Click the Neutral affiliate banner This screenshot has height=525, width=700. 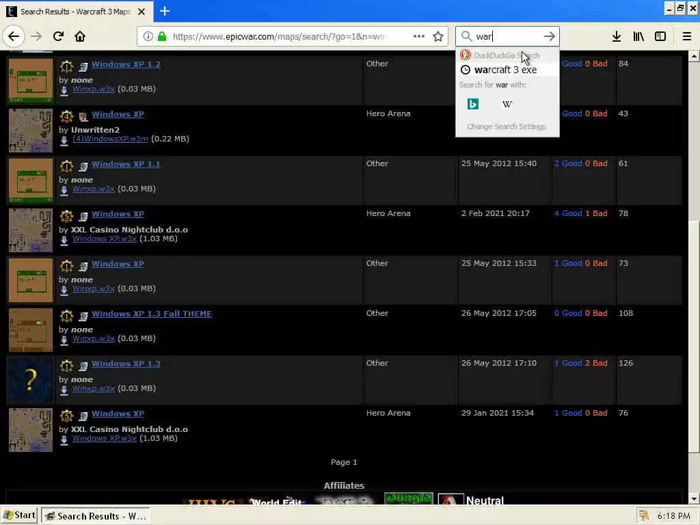(472, 499)
